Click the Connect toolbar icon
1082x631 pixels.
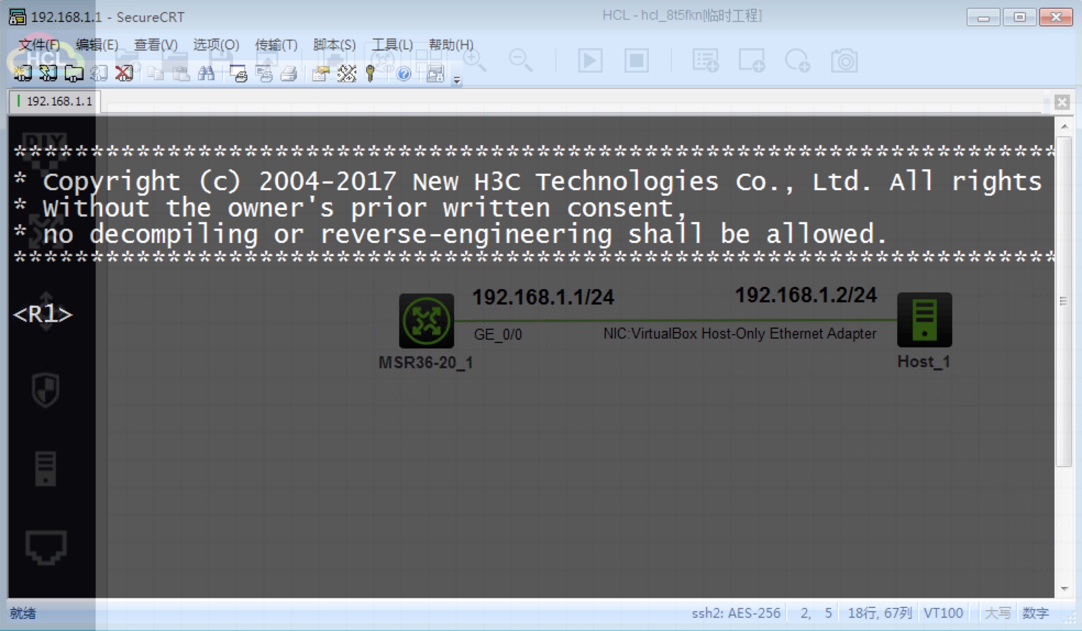[23, 73]
